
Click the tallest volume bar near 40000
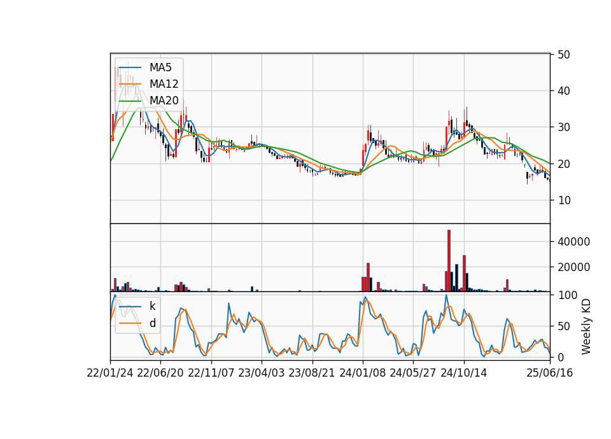[449, 260]
